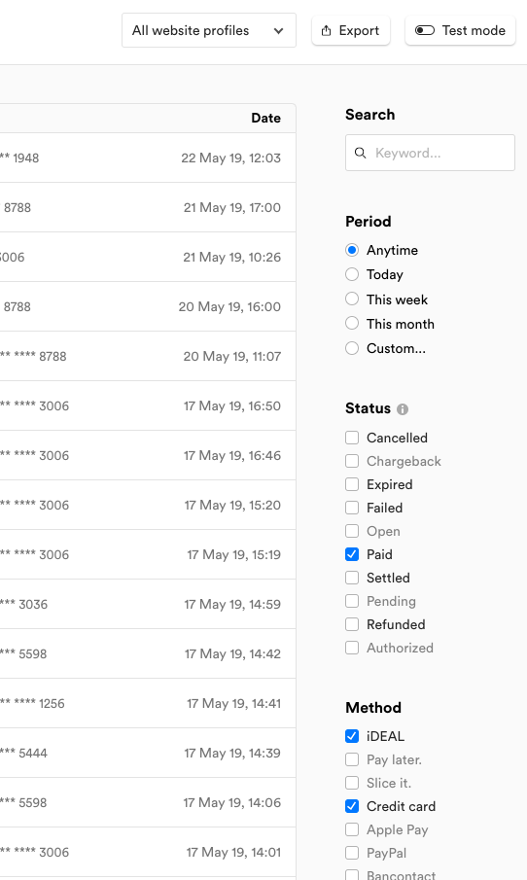Sort by the Date column header

(265, 118)
